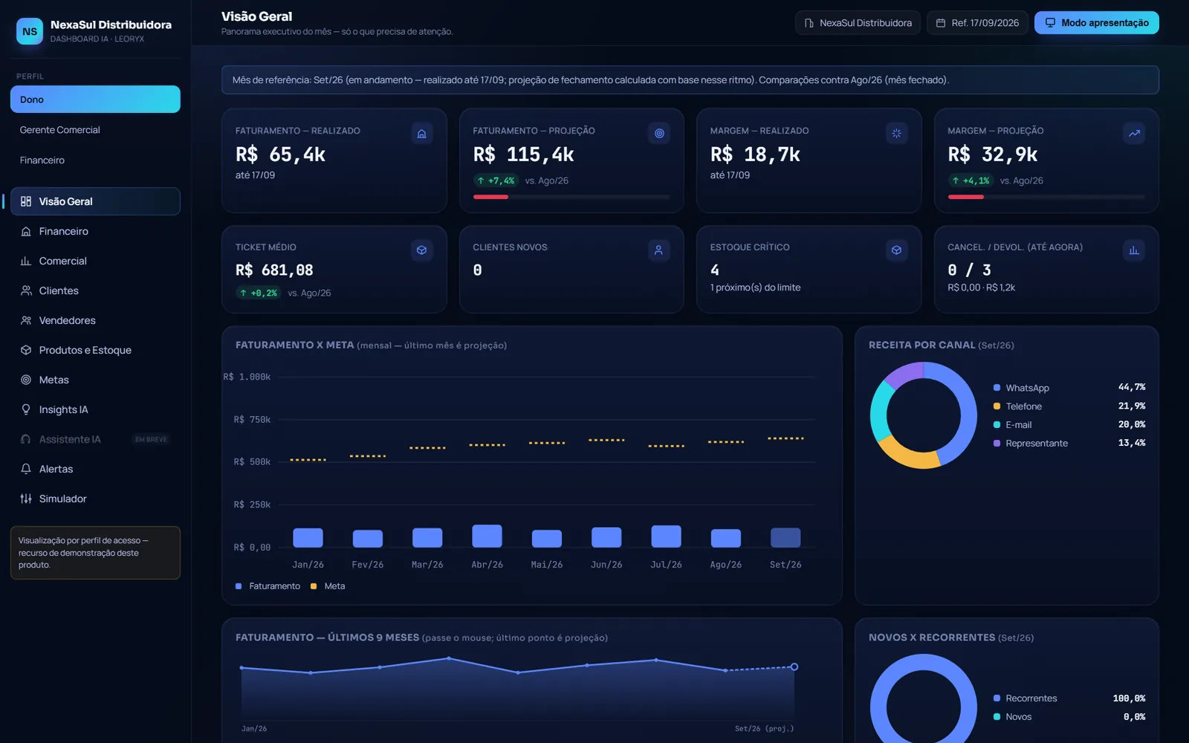The image size is (1189, 743).
Task: Open Visão Geral in the sidebar
Action: pos(95,201)
